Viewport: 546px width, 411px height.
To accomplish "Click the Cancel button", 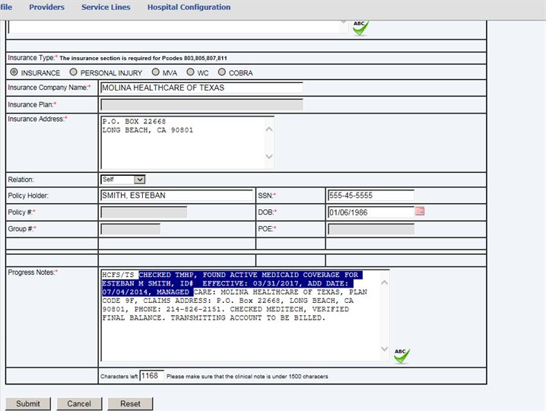I will tap(79, 403).
